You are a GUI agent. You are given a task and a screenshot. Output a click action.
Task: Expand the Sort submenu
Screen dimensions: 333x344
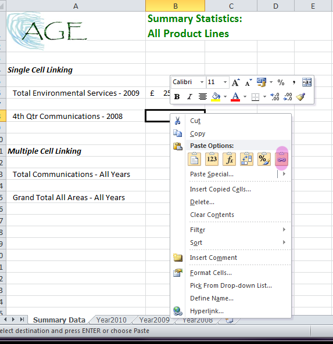(x=238, y=242)
